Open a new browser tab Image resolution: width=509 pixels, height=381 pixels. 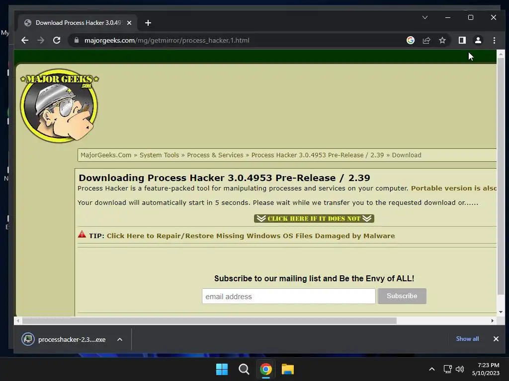point(148,23)
